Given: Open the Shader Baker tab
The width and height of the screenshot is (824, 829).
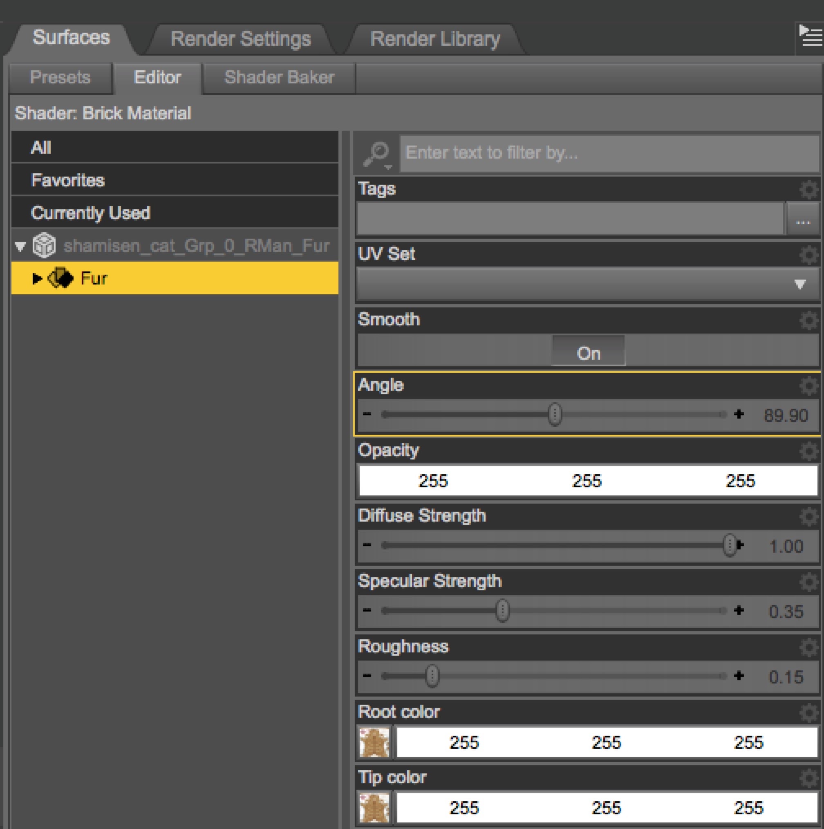Looking at the screenshot, I should (x=279, y=78).
